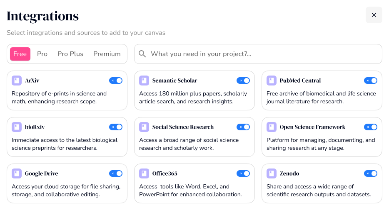Focus the project search input field
Screen dimensions: 389x210
click(x=258, y=54)
